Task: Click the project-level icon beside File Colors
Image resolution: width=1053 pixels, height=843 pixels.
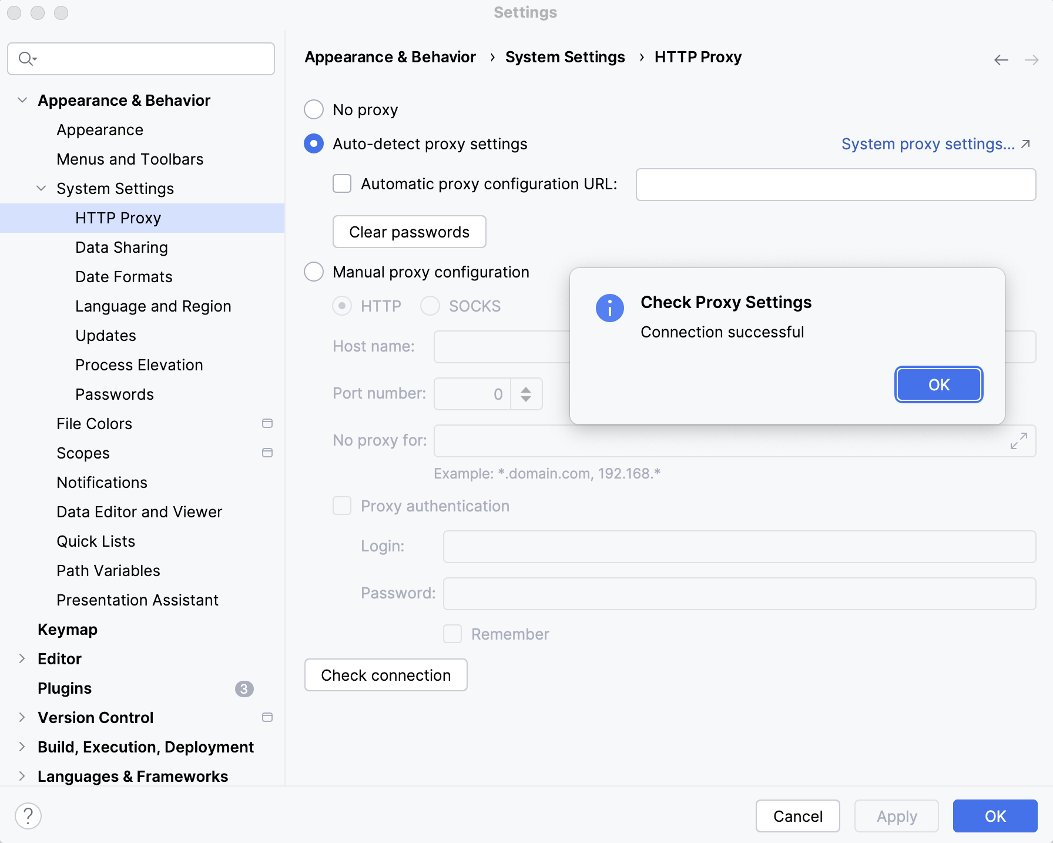Action: pos(267,423)
